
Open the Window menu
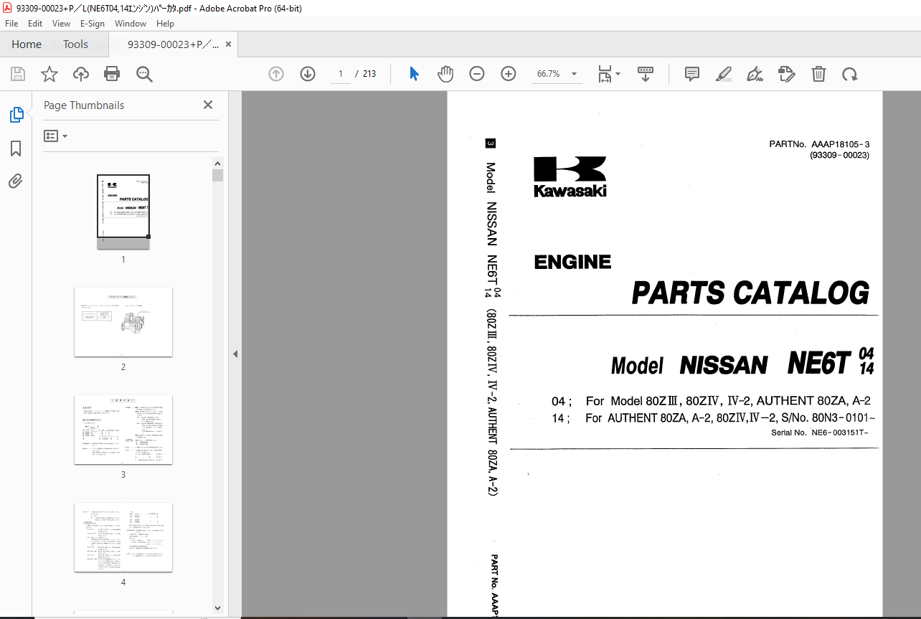tap(131, 24)
